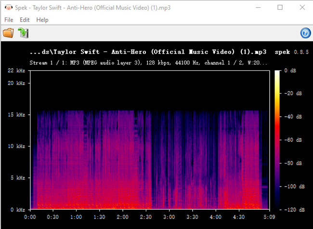313x229 pixels.
Task: Click the 3:30 time axis label
Action: tap(193, 217)
